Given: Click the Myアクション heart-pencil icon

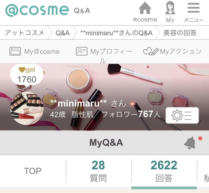Looking at the screenshot, I should (x=151, y=51).
